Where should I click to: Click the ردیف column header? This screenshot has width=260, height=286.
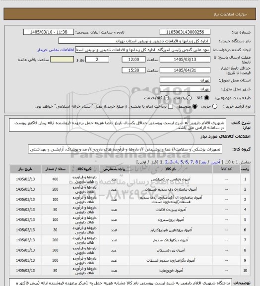[x=245, y=169]
